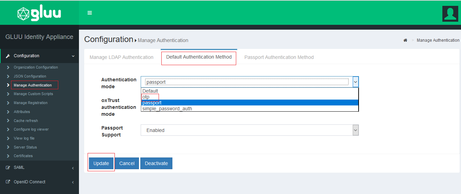Click the hamburger menu icon
This screenshot has width=461, height=194.
90,13
